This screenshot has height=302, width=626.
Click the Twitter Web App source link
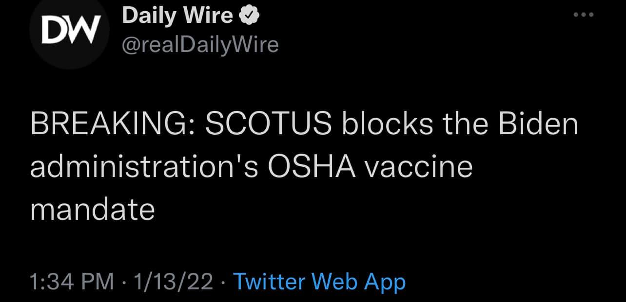point(319,282)
